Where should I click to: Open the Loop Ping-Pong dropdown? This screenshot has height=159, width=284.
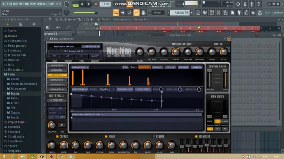107,89
